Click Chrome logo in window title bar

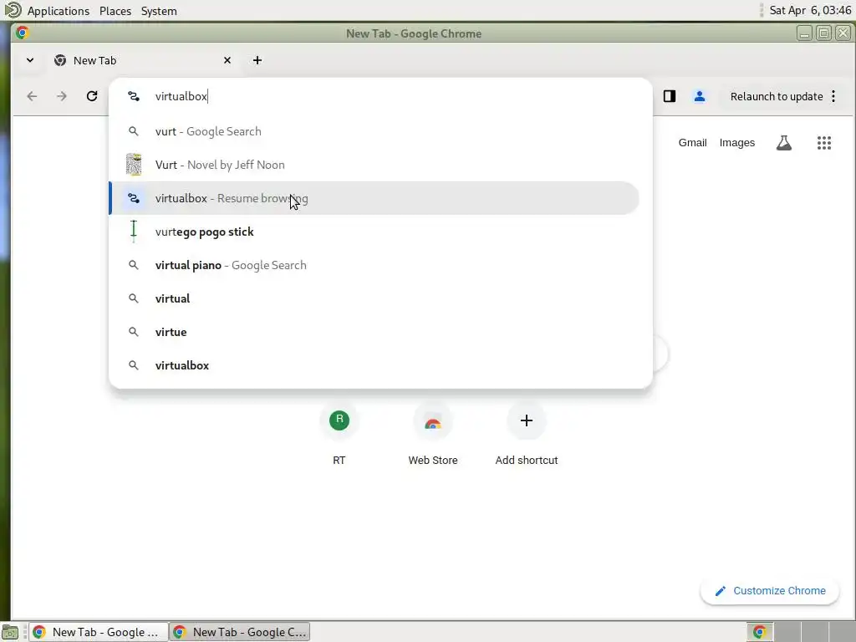pyautogui.click(x=22, y=33)
